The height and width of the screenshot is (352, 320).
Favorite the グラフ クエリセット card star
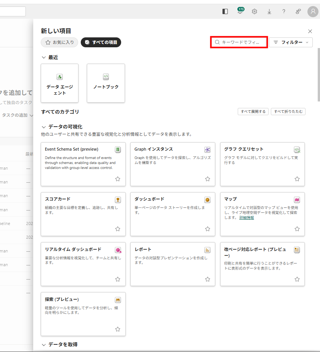297,179
